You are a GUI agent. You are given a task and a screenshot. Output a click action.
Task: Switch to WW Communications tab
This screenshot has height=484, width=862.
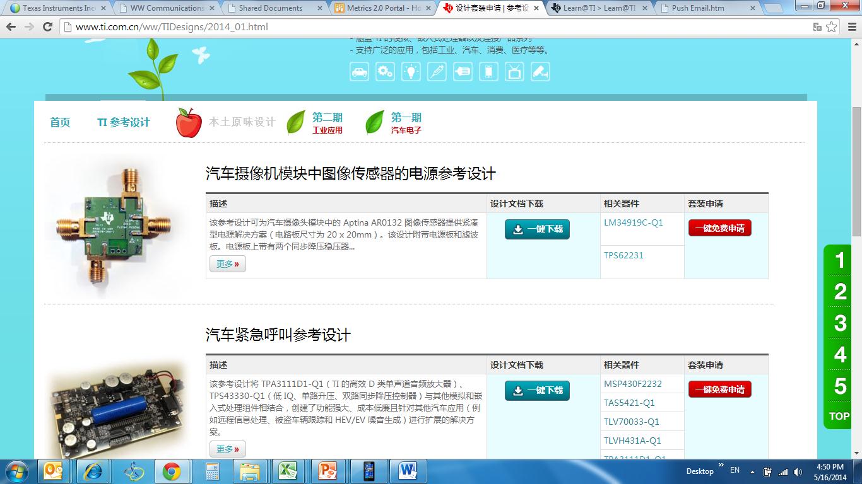[x=167, y=8]
